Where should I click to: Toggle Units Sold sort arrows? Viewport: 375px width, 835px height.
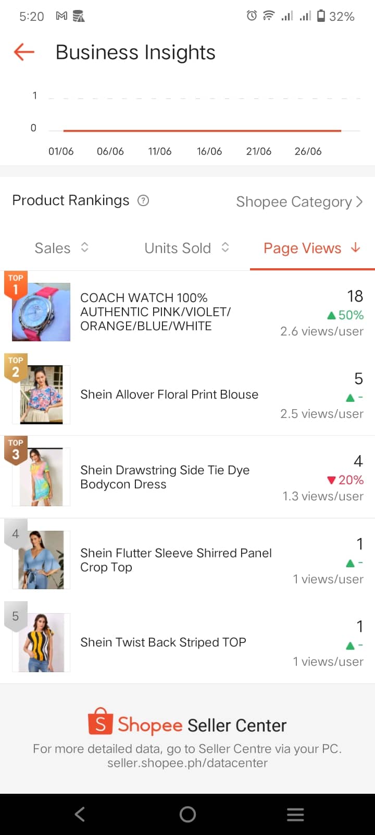pos(225,247)
